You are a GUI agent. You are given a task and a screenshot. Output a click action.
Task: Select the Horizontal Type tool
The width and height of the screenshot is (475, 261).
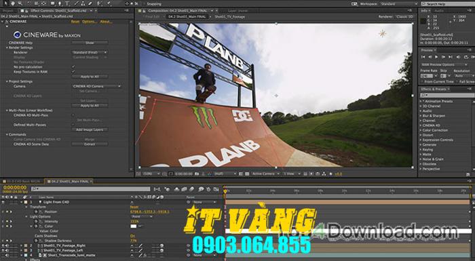point(67,3)
